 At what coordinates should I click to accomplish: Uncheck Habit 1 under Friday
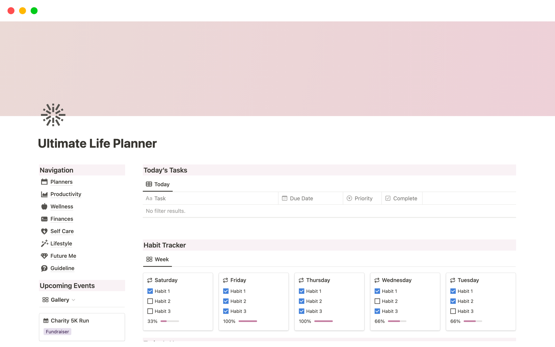(226, 291)
